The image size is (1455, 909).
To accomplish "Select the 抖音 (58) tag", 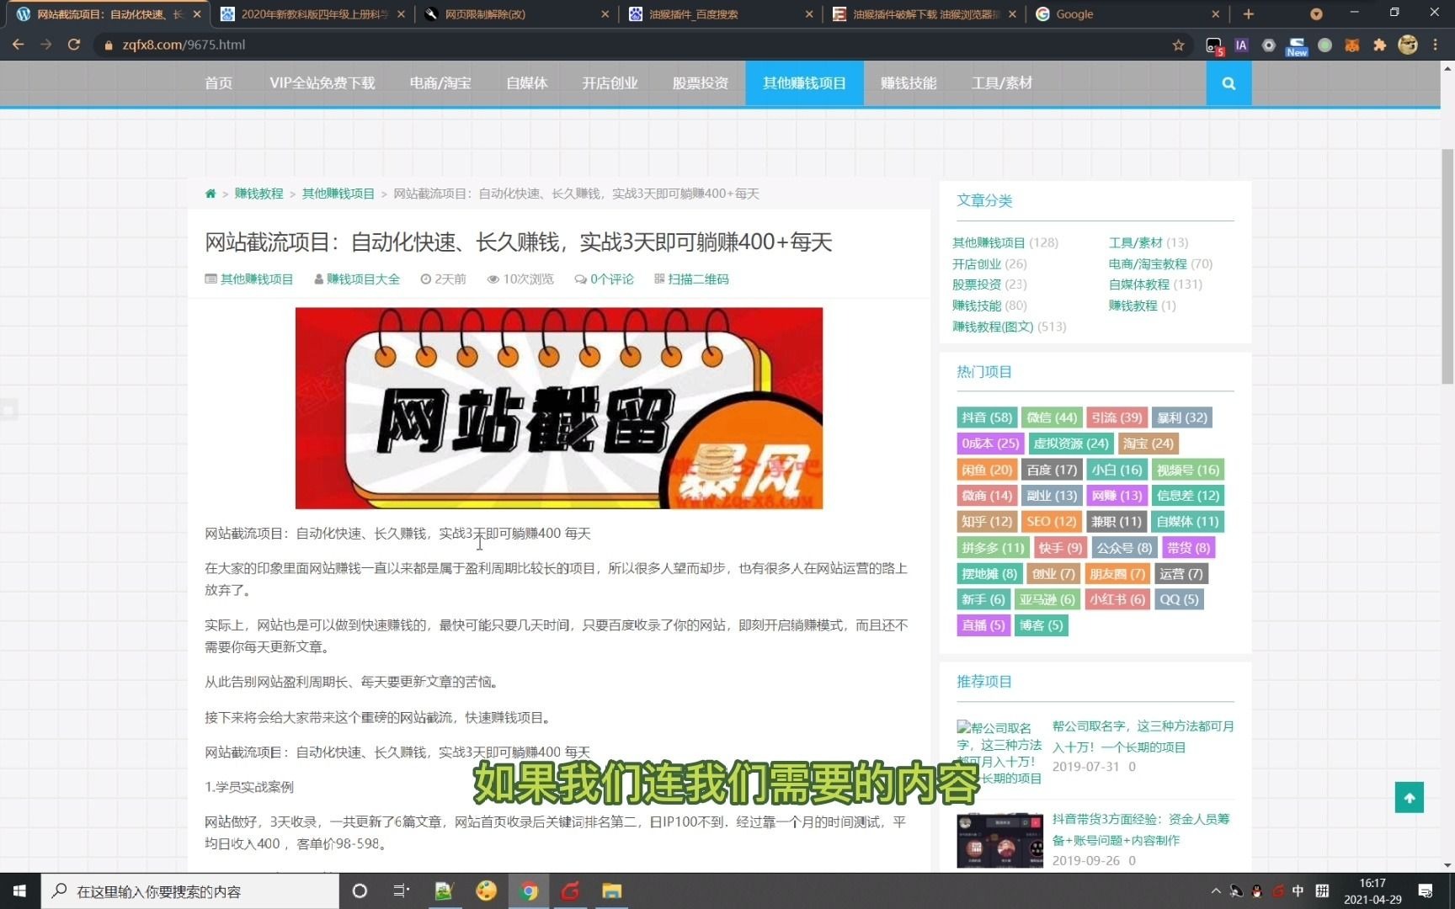I will [x=987, y=417].
